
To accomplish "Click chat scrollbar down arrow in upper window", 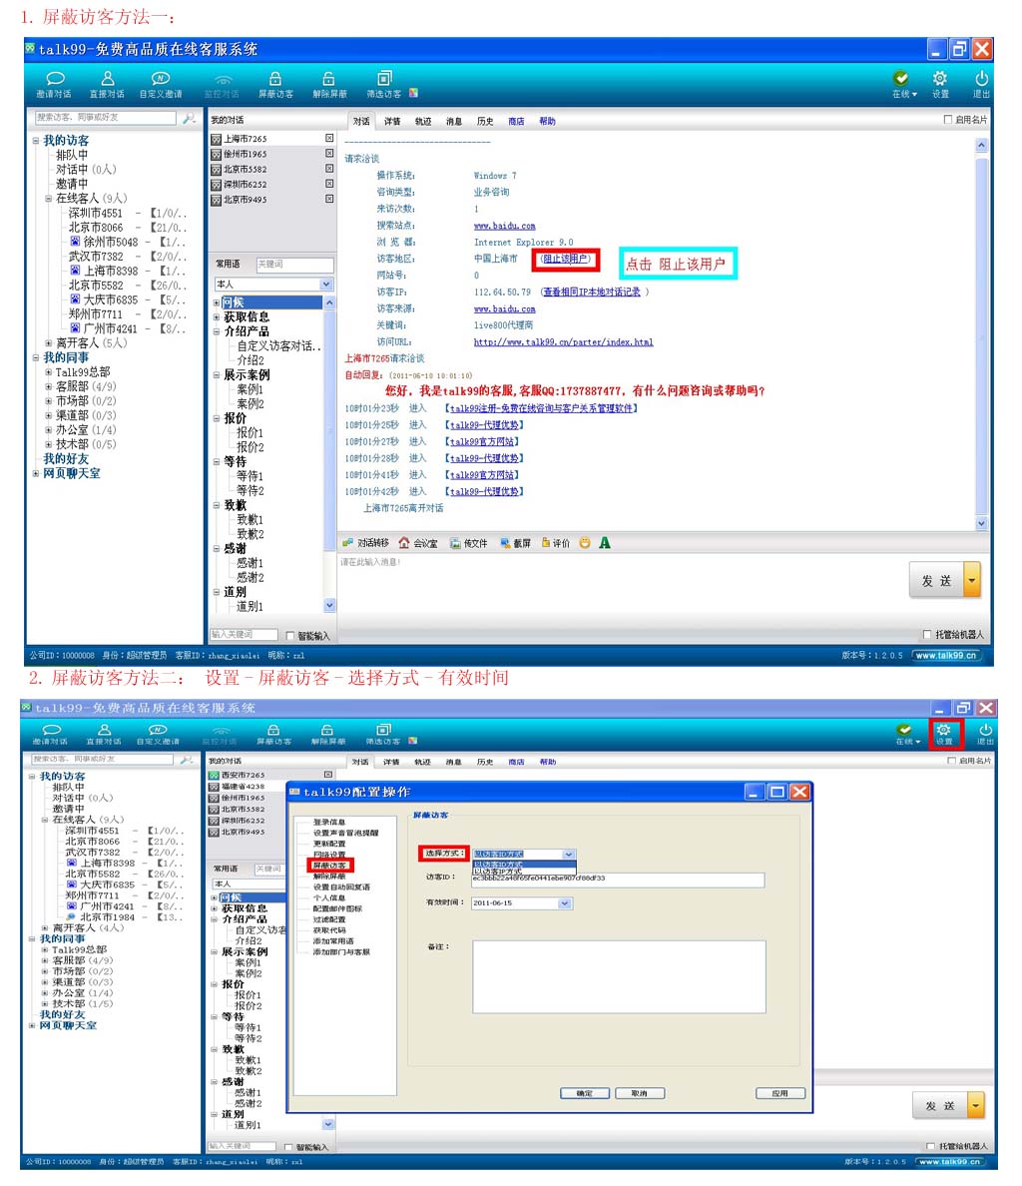I will 981,523.
